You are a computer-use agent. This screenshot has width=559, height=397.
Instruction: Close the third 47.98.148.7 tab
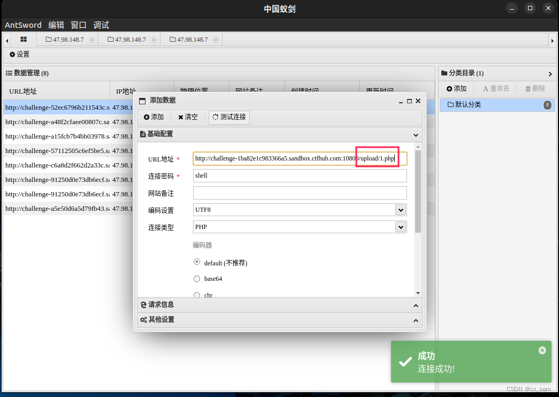coord(216,40)
